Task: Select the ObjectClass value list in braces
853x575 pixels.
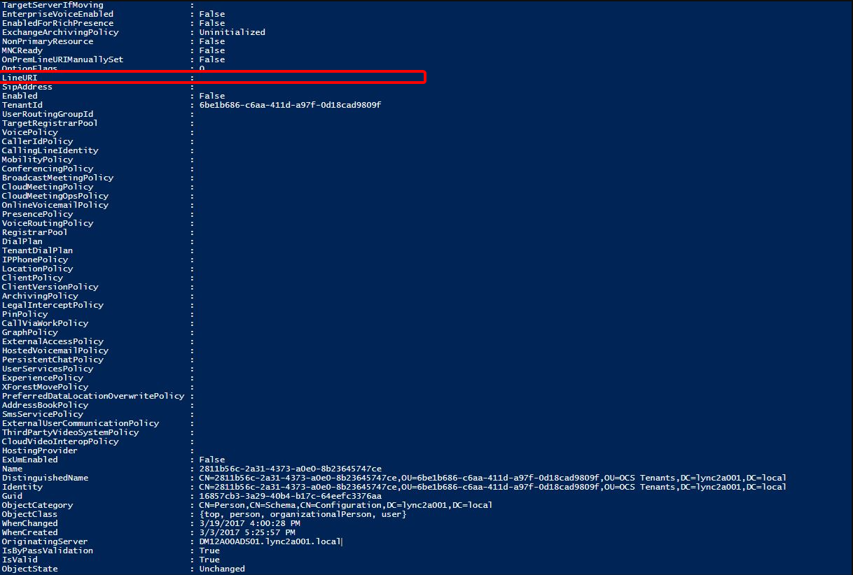Action: [303, 514]
